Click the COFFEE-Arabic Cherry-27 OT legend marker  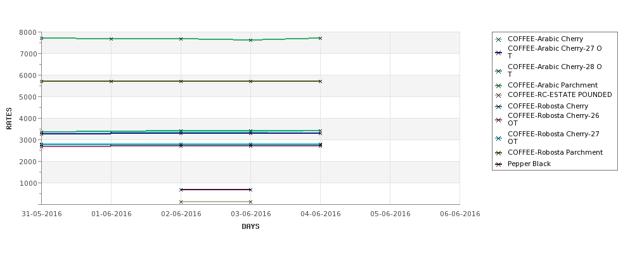(x=499, y=53)
